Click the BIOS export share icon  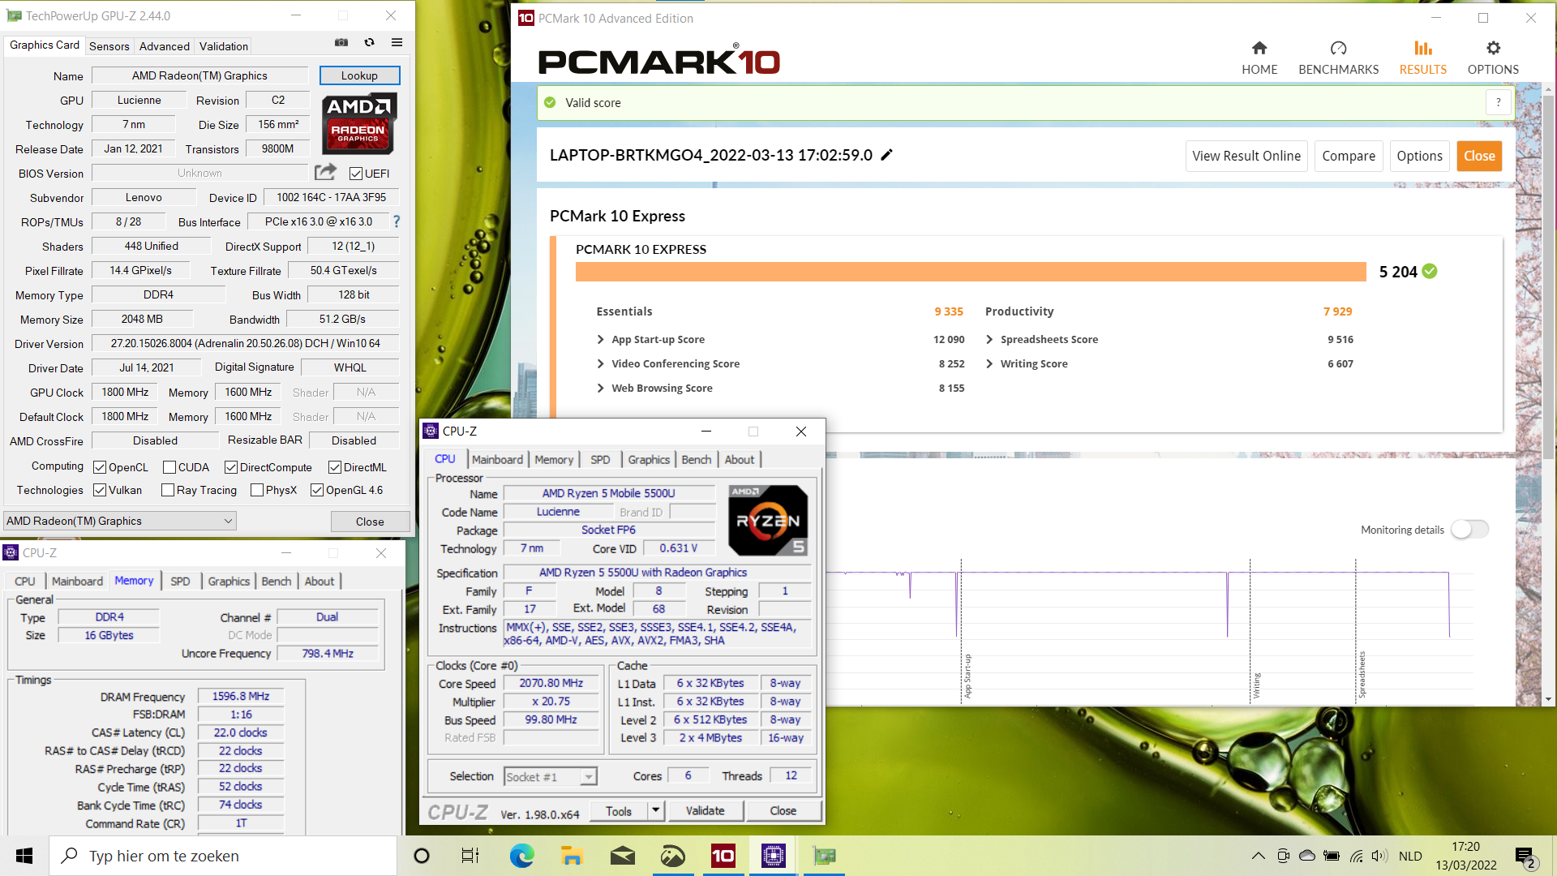325,172
